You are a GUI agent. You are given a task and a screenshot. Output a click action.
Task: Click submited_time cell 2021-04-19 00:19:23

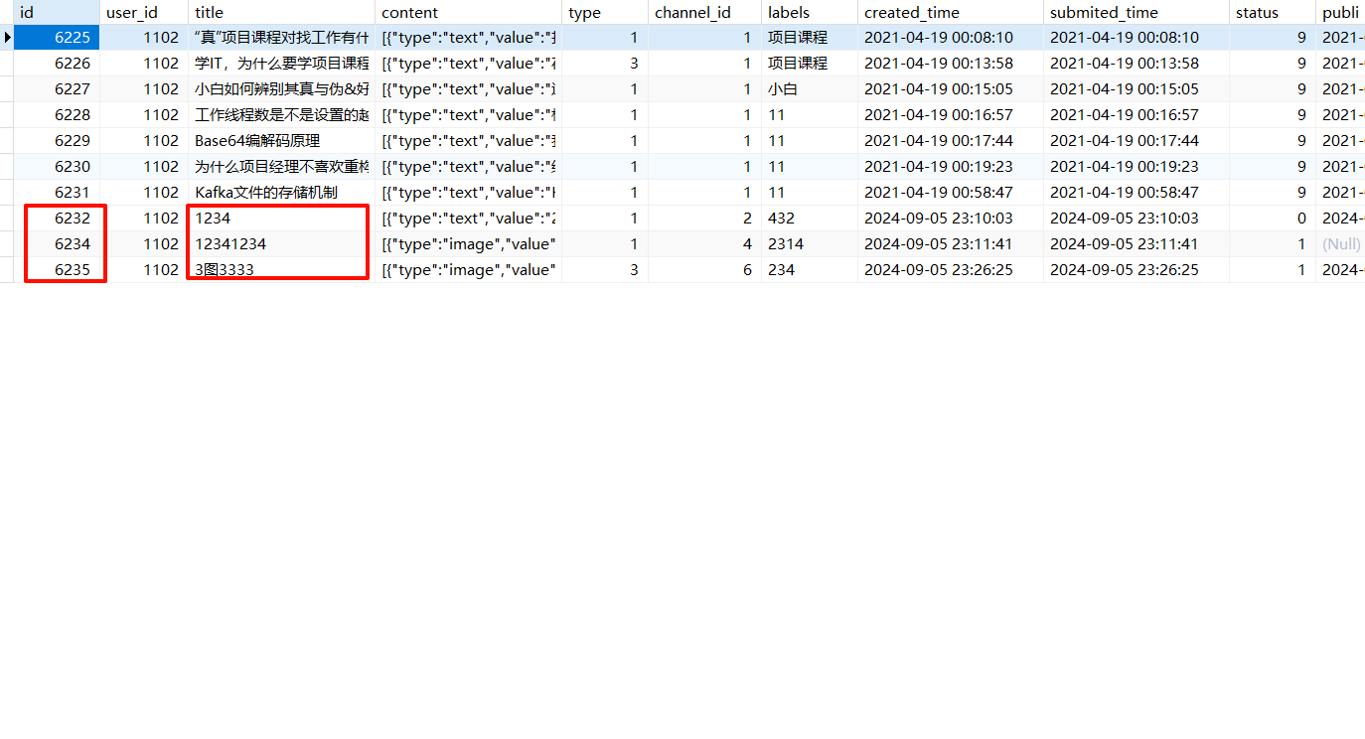coord(1137,167)
